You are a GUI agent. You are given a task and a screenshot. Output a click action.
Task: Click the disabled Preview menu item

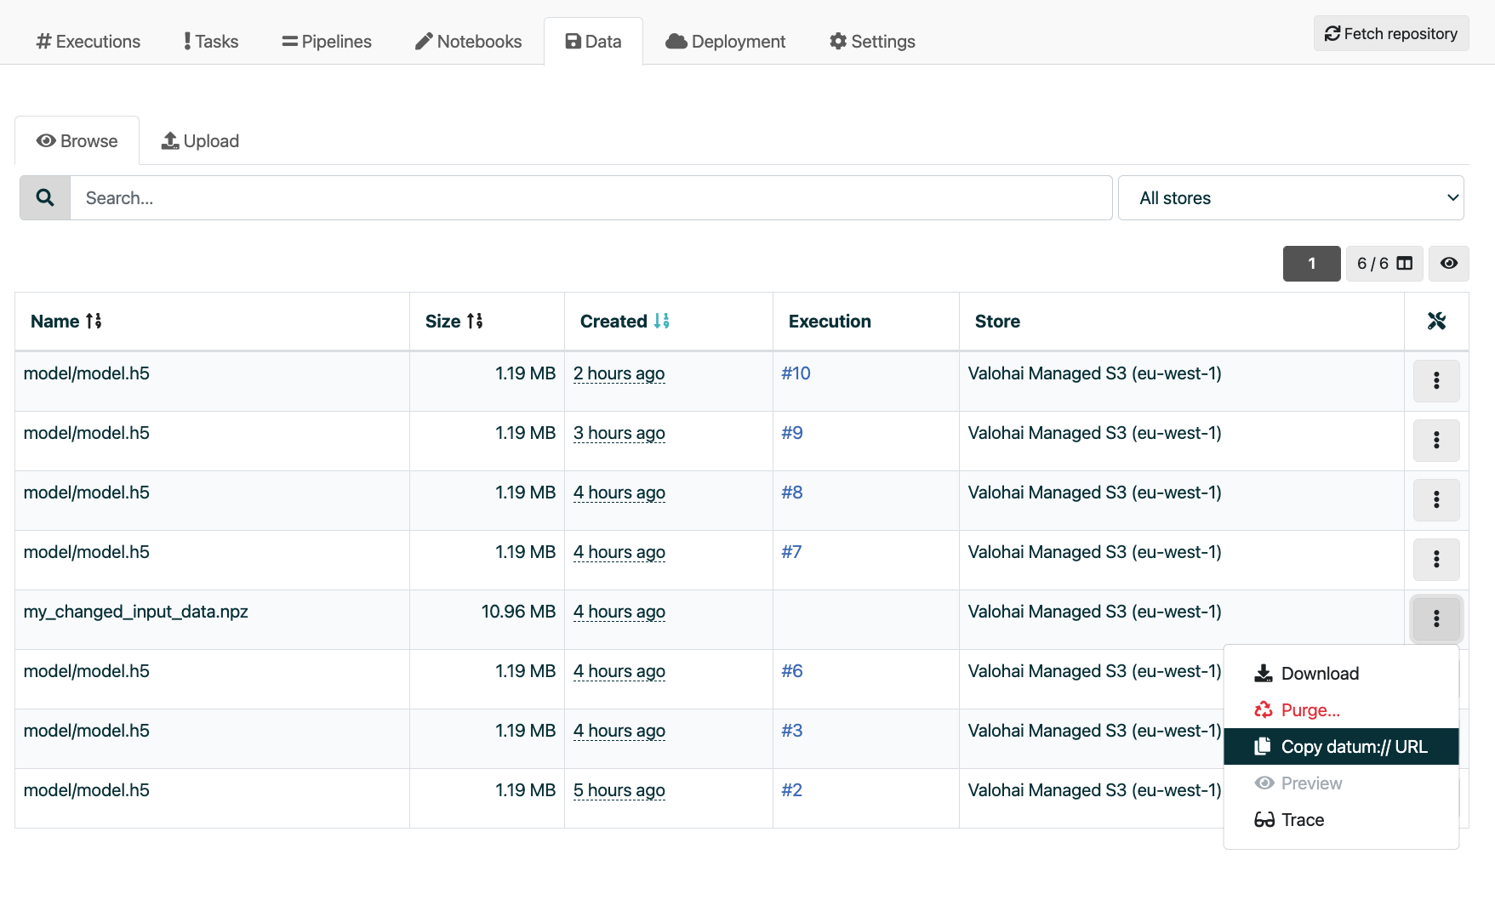pyautogui.click(x=1341, y=783)
